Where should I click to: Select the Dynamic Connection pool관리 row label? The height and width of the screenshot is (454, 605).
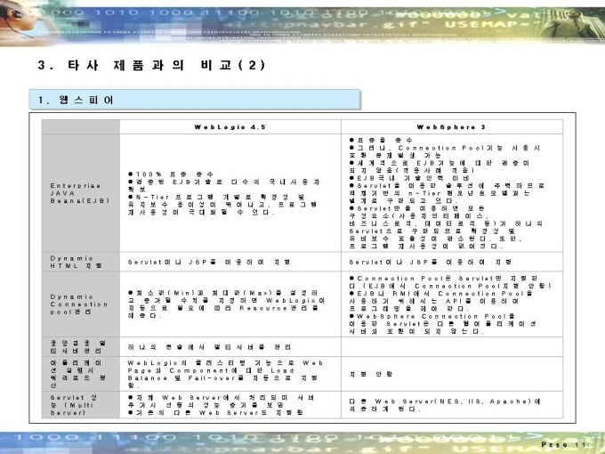[80, 304]
